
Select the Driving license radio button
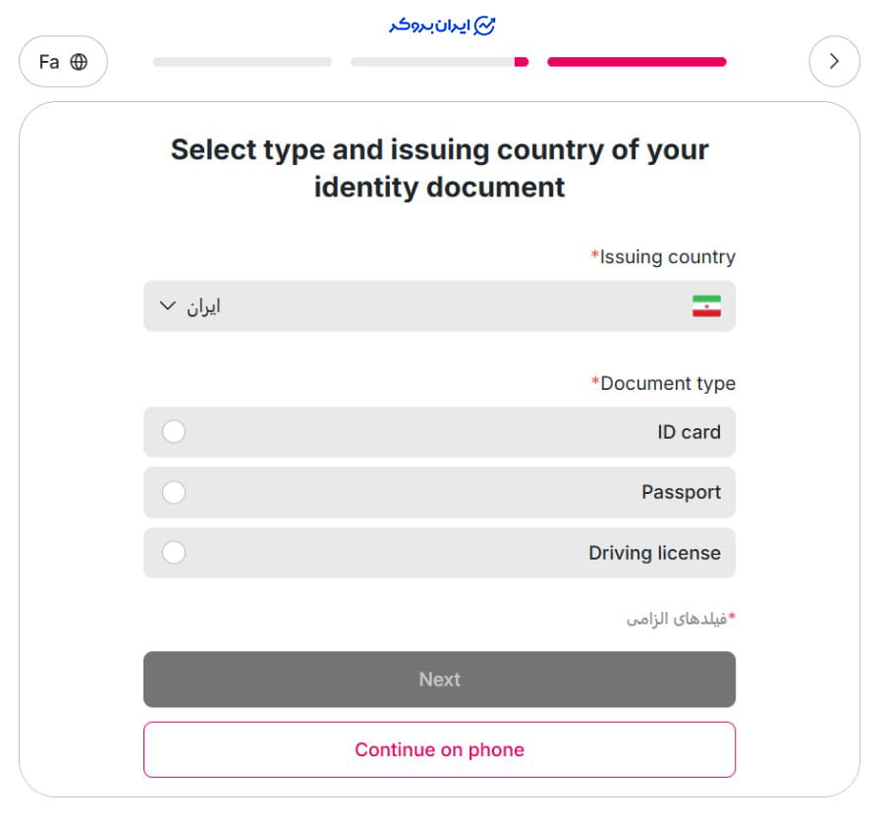click(x=174, y=553)
